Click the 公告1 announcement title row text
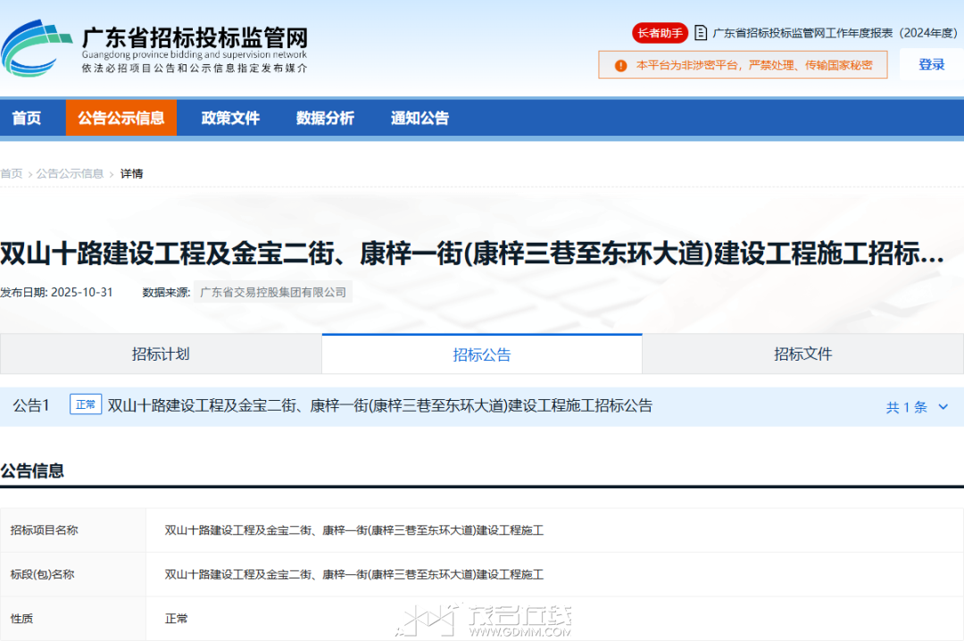The image size is (964, 641). pyautogui.click(x=380, y=405)
